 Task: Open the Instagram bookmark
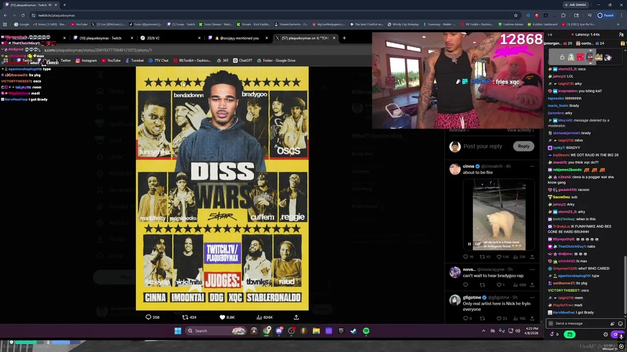point(86,61)
